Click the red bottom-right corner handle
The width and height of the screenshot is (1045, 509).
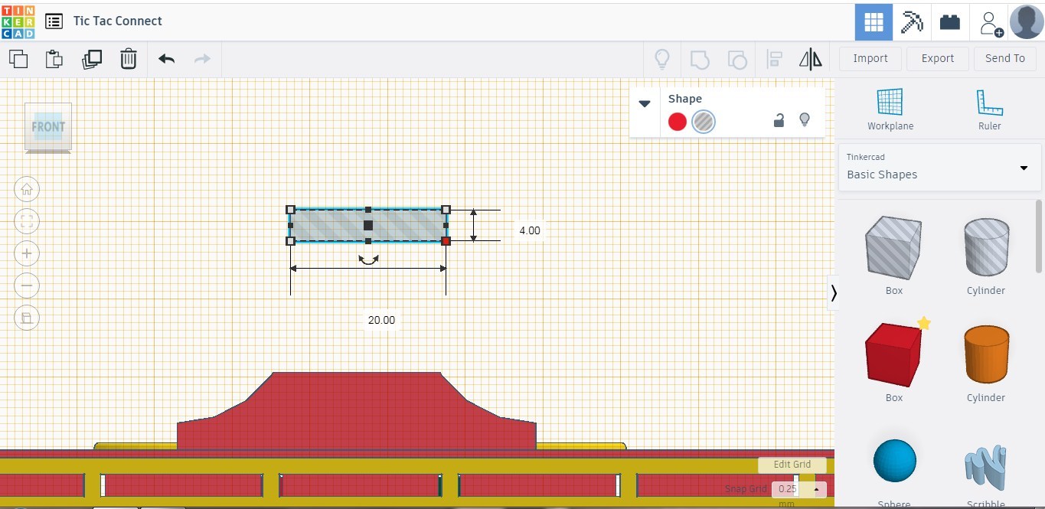tap(446, 241)
